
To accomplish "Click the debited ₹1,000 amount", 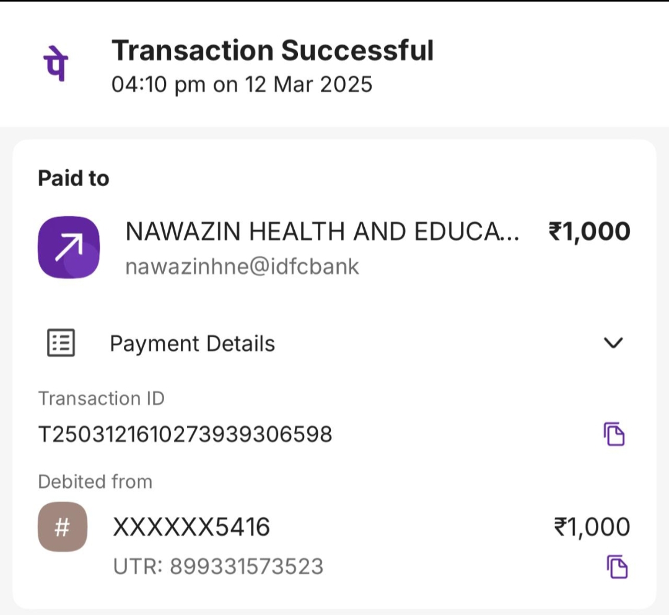I will tap(592, 528).
